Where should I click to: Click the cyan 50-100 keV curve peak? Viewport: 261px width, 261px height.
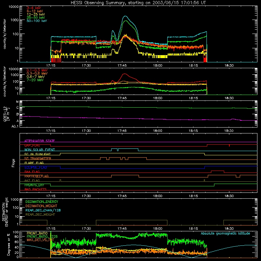pyautogui.click(x=125, y=16)
